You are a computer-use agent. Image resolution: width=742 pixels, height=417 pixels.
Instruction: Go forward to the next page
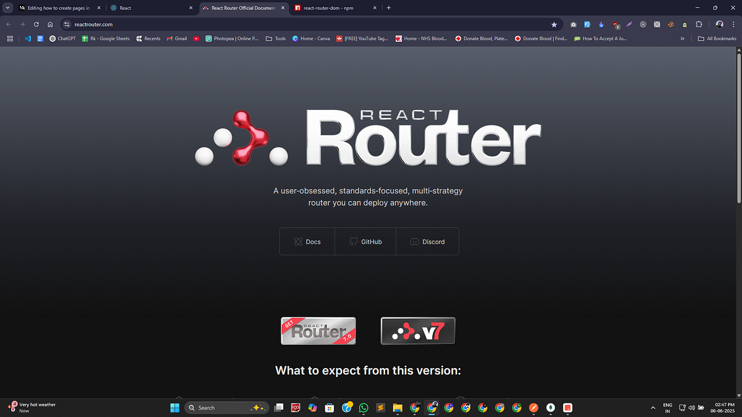[22, 24]
